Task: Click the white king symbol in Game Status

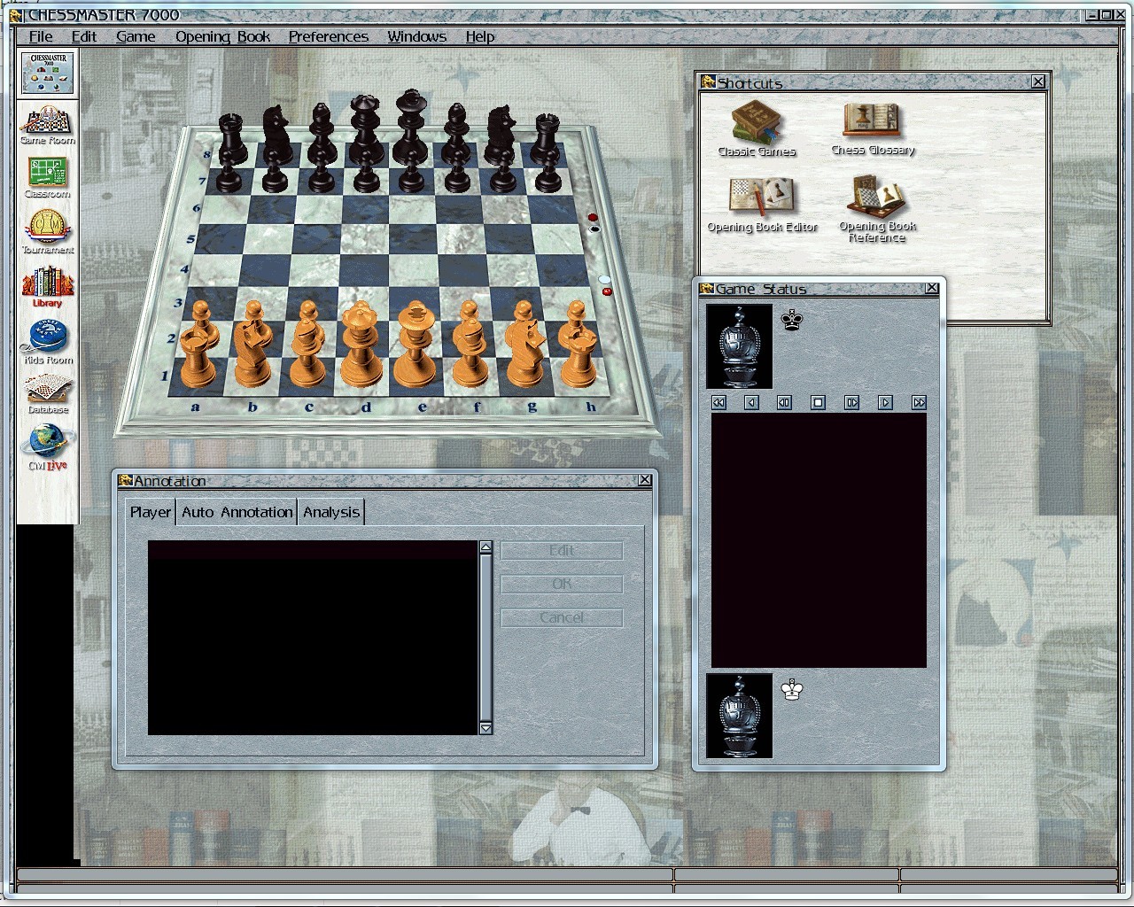Action: click(x=793, y=689)
